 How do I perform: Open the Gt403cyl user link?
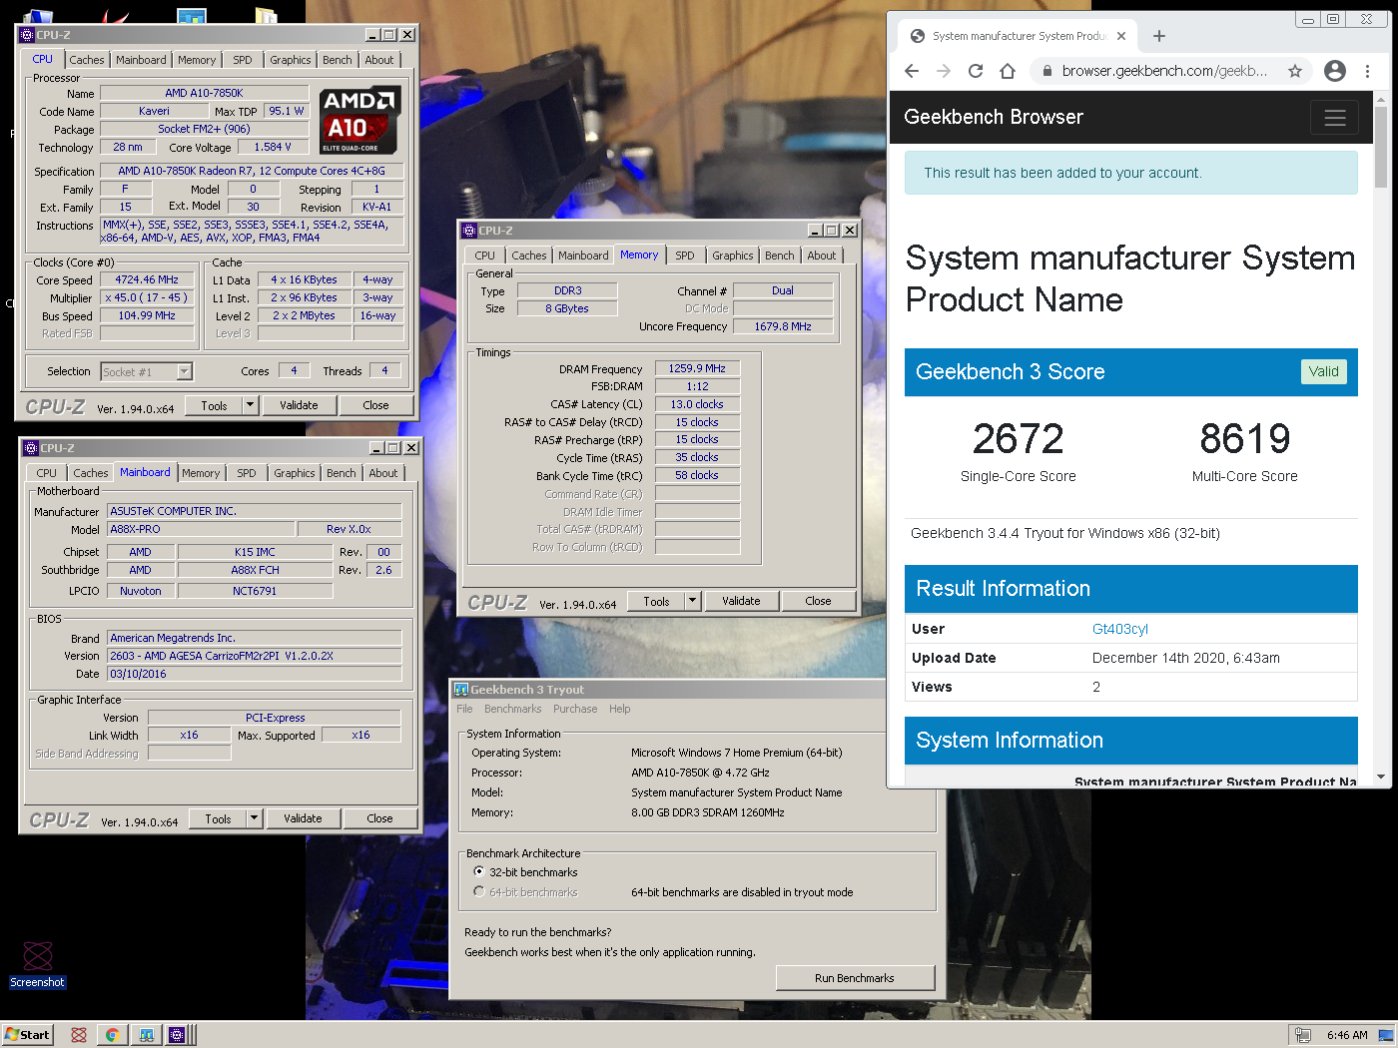1120,629
